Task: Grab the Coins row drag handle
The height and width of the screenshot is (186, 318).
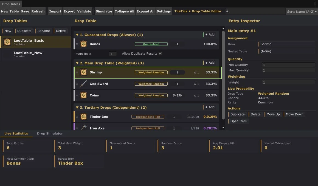Action: pyautogui.click(x=77, y=95)
